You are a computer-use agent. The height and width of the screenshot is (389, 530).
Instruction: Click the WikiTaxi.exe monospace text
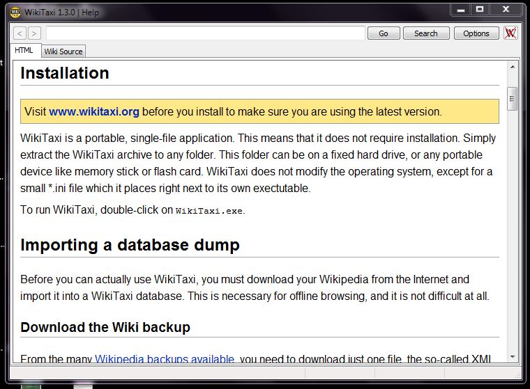click(210, 210)
